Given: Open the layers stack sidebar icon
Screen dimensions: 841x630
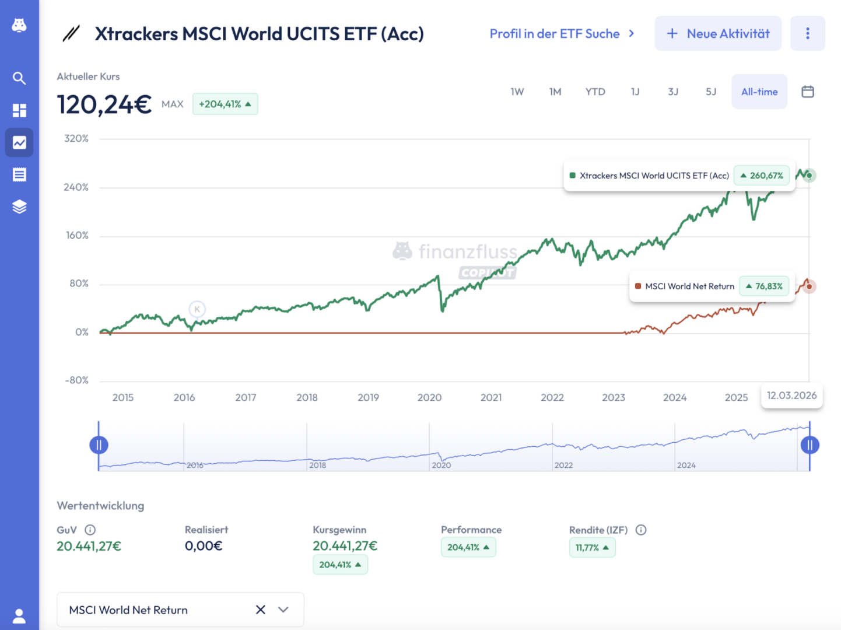Looking at the screenshot, I should point(19,206).
